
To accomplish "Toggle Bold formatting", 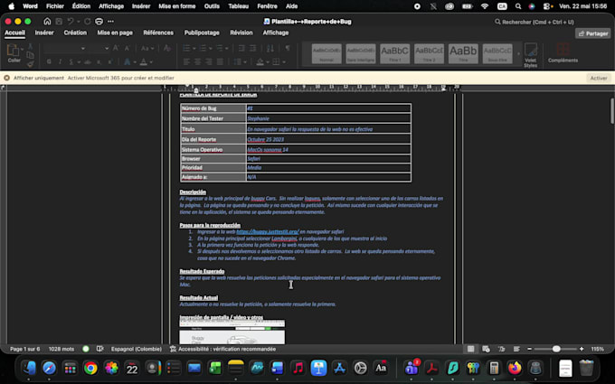I will point(49,62).
